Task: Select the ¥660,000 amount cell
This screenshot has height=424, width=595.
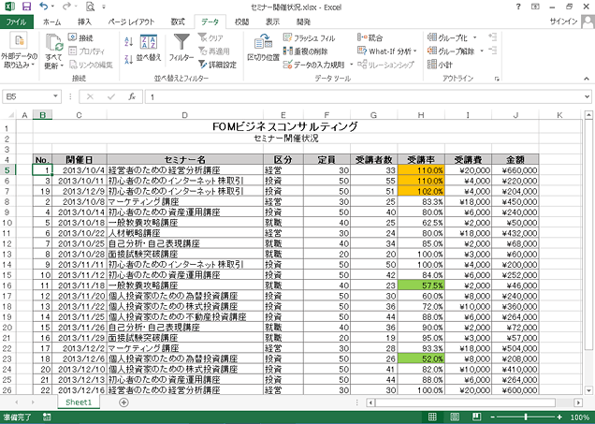Action: pos(515,170)
